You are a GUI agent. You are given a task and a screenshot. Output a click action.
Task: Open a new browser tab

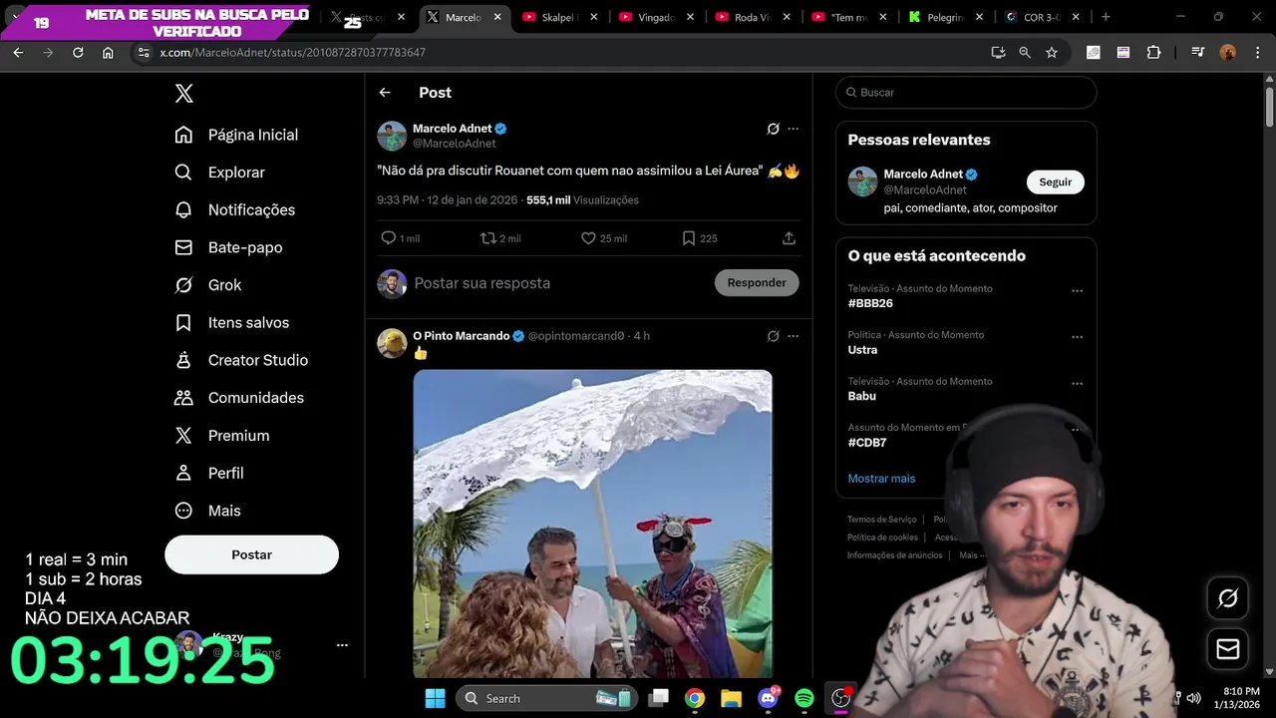click(x=1106, y=18)
